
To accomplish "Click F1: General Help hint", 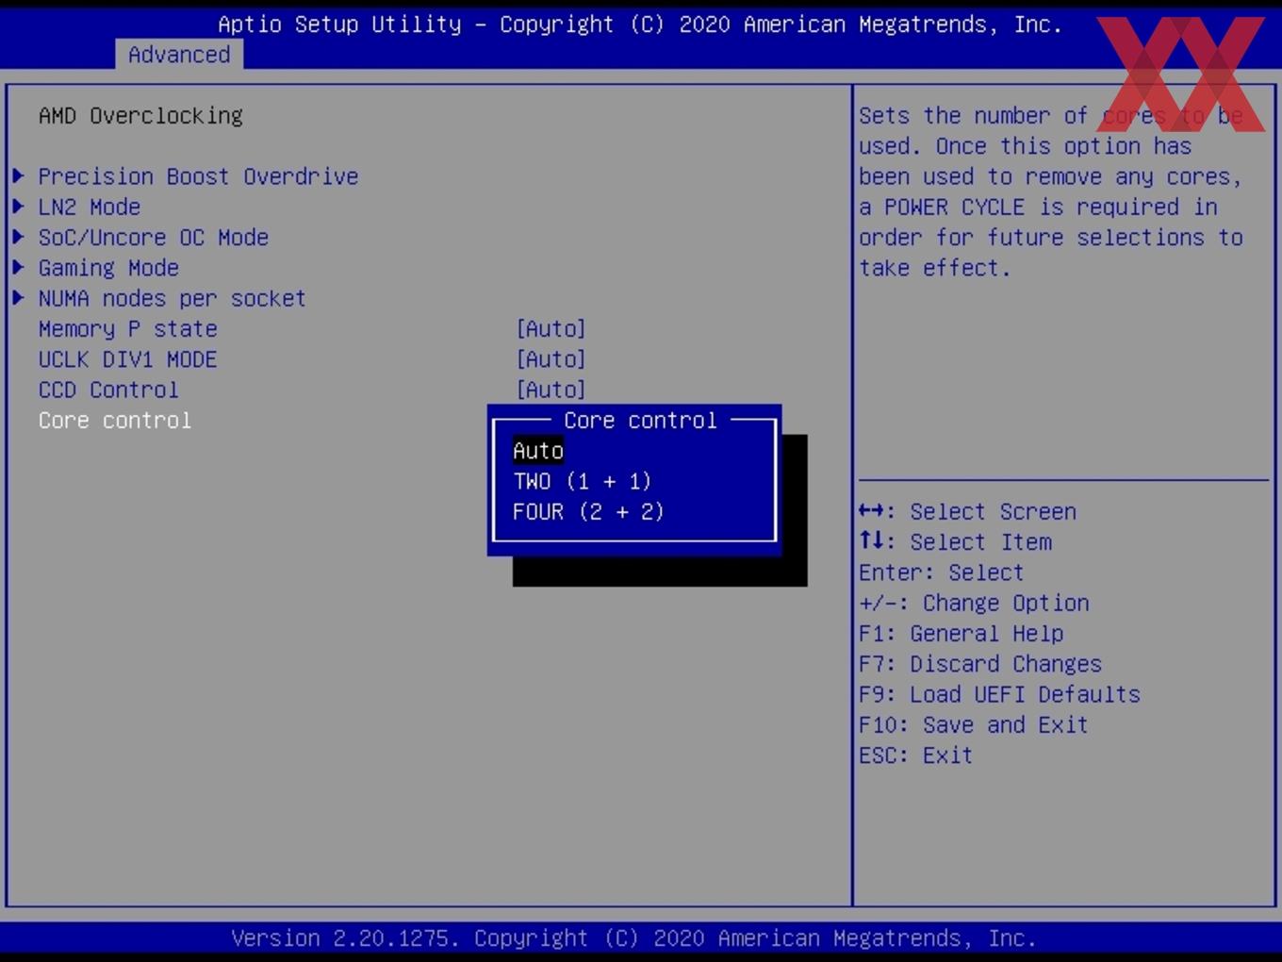I will 961,633.
